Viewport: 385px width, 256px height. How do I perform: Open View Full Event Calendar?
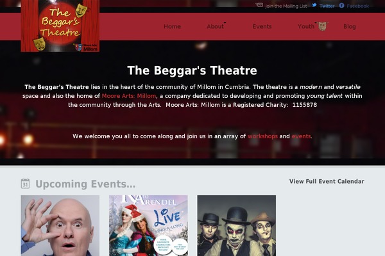(327, 181)
